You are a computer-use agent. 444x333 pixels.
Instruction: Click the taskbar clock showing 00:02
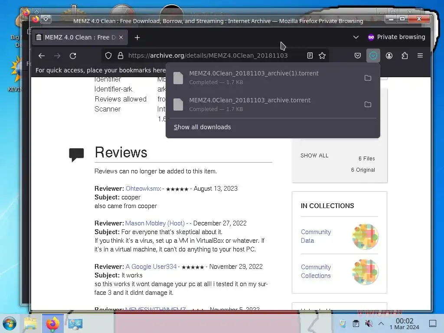405,323
